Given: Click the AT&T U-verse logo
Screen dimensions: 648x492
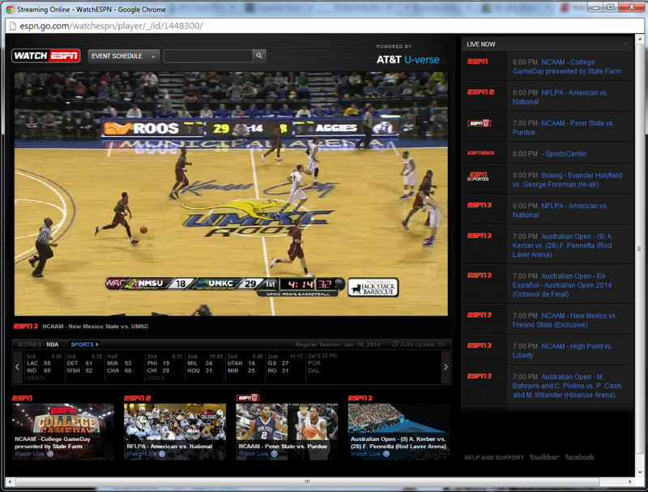Looking at the screenshot, I should point(407,59).
